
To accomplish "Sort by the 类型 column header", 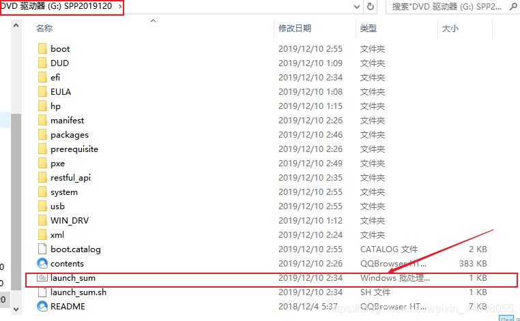I will pos(369,29).
